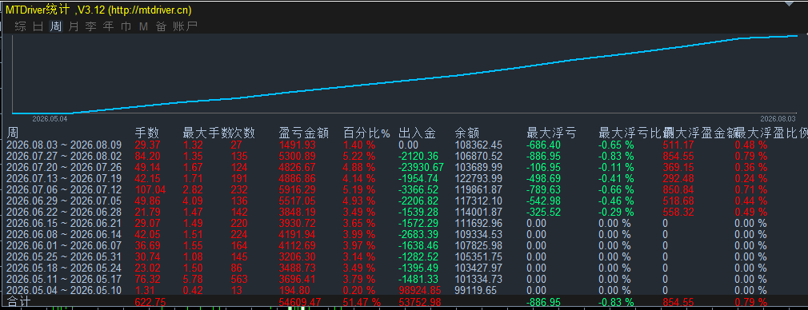808x310 pixels.
Task: Click the 周 column header
Action: (x=12, y=133)
